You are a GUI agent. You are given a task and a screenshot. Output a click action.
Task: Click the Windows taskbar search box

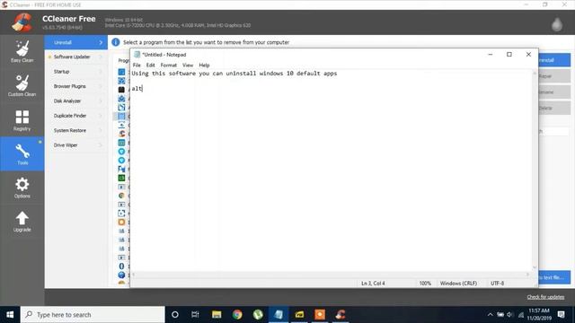pyautogui.click(x=93, y=315)
